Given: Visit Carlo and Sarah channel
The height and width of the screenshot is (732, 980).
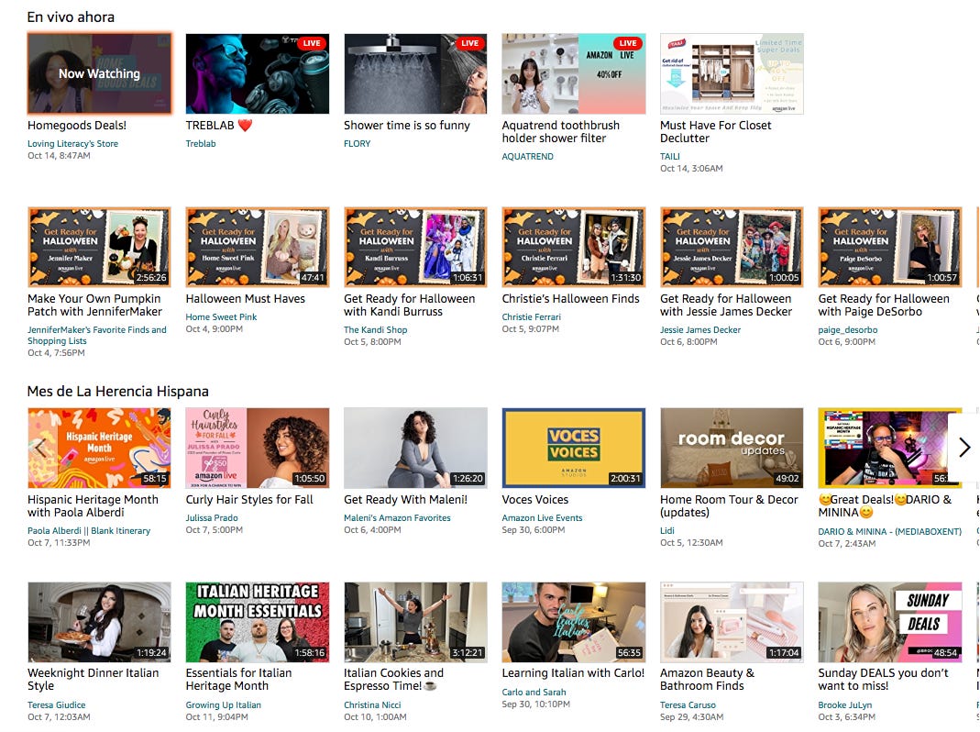Looking at the screenshot, I should pos(534,692).
